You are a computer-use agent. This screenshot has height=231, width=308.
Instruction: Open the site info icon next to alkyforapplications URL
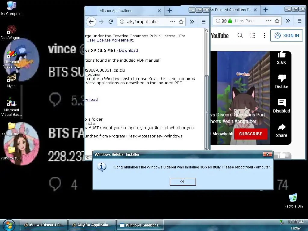click(122, 22)
